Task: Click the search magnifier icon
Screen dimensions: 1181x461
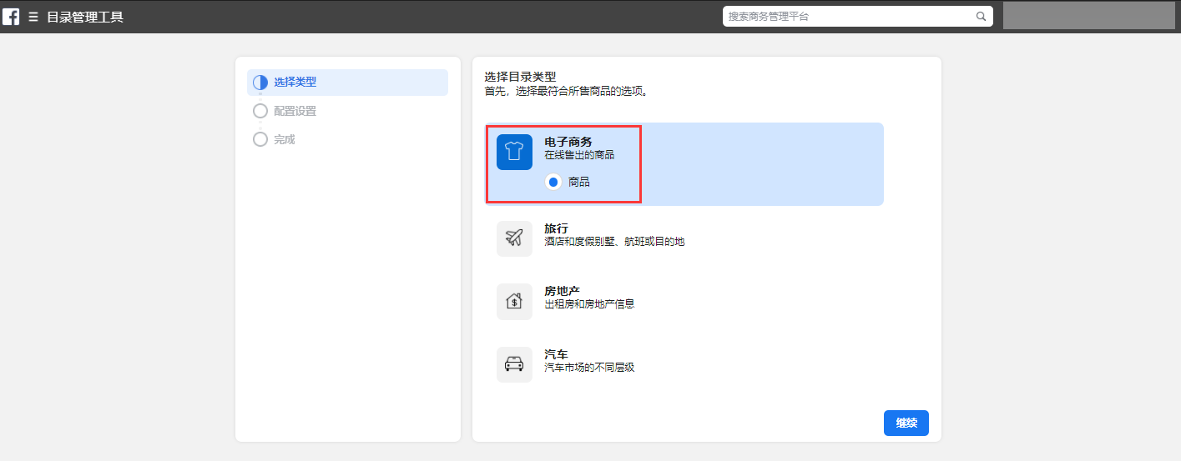Action: (981, 16)
